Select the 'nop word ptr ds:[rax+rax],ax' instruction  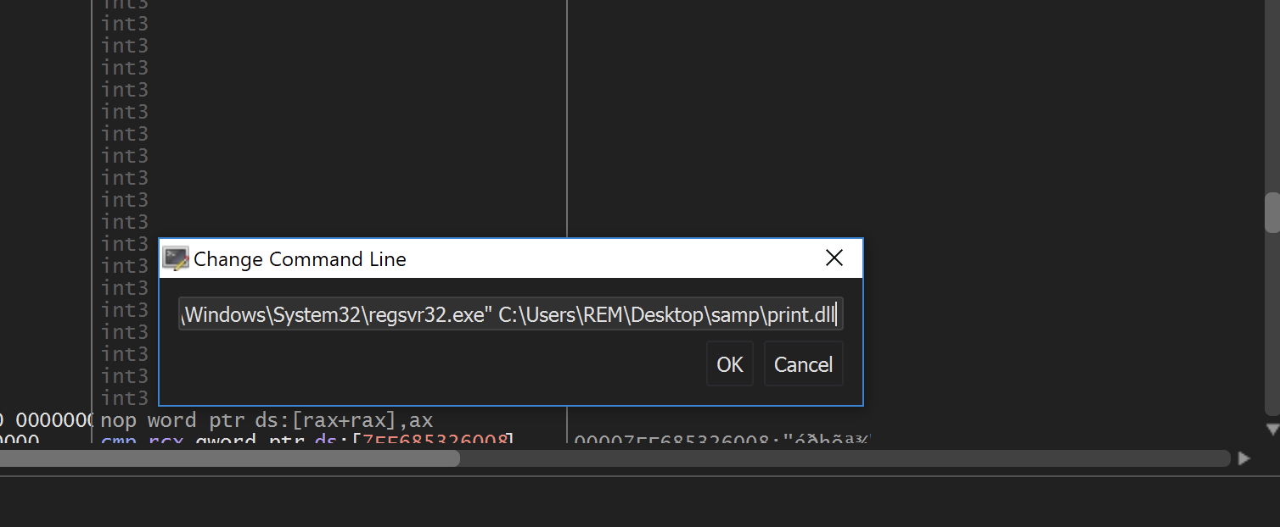pyautogui.click(x=267, y=420)
